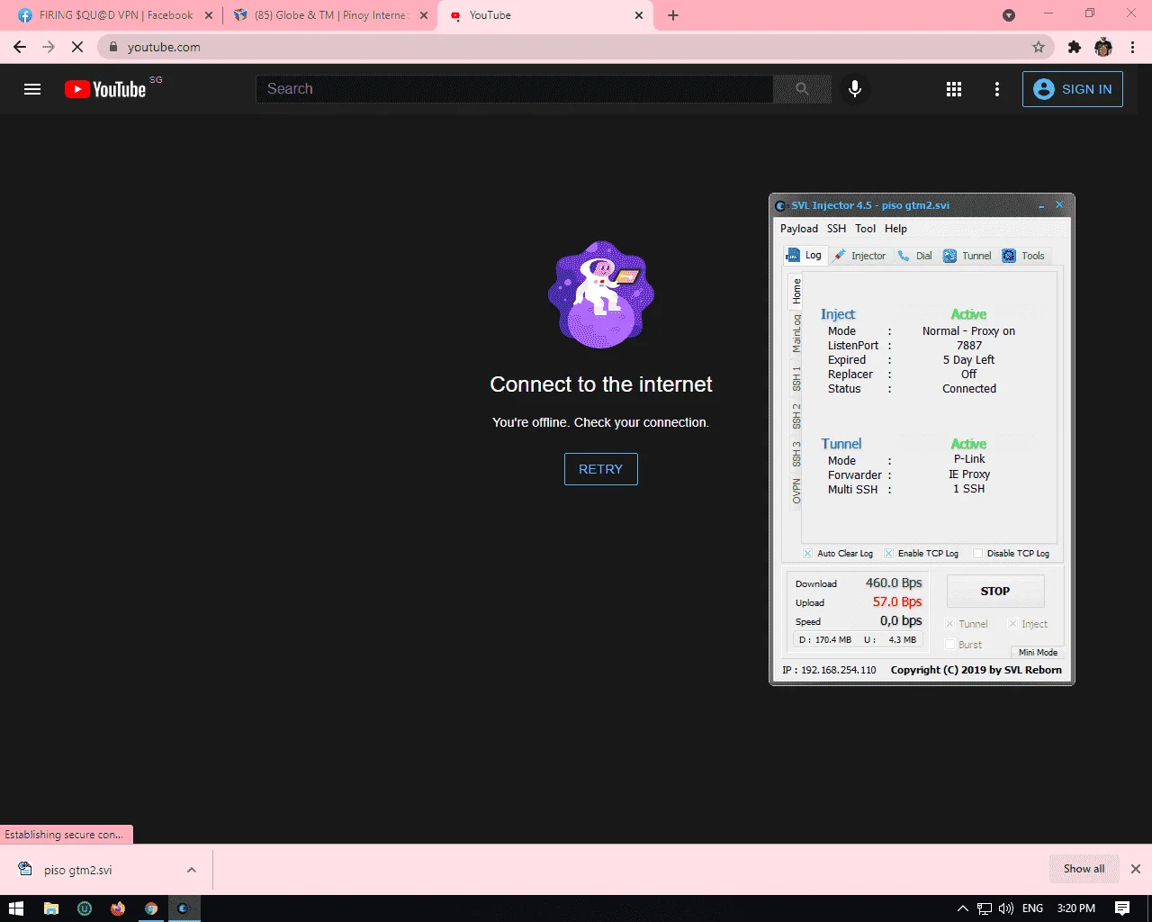The image size is (1152, 922).
Task: Open File Explorer from taskbar
Action: pyautogui.click(x=51, y=908)
